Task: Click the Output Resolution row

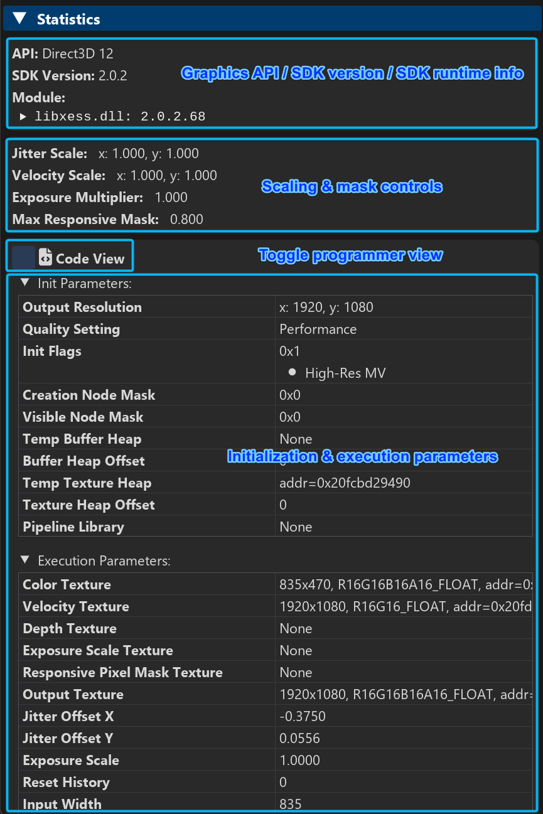Action: [270, 307]
